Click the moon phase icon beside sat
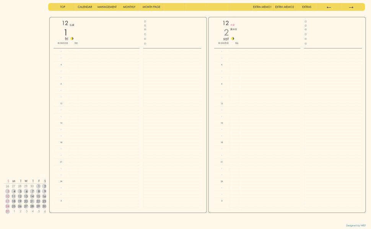Viewport: 371px width, 229px height. pos(233,39)
